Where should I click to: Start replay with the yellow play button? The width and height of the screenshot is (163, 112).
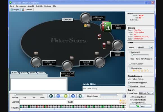[65, 96]
